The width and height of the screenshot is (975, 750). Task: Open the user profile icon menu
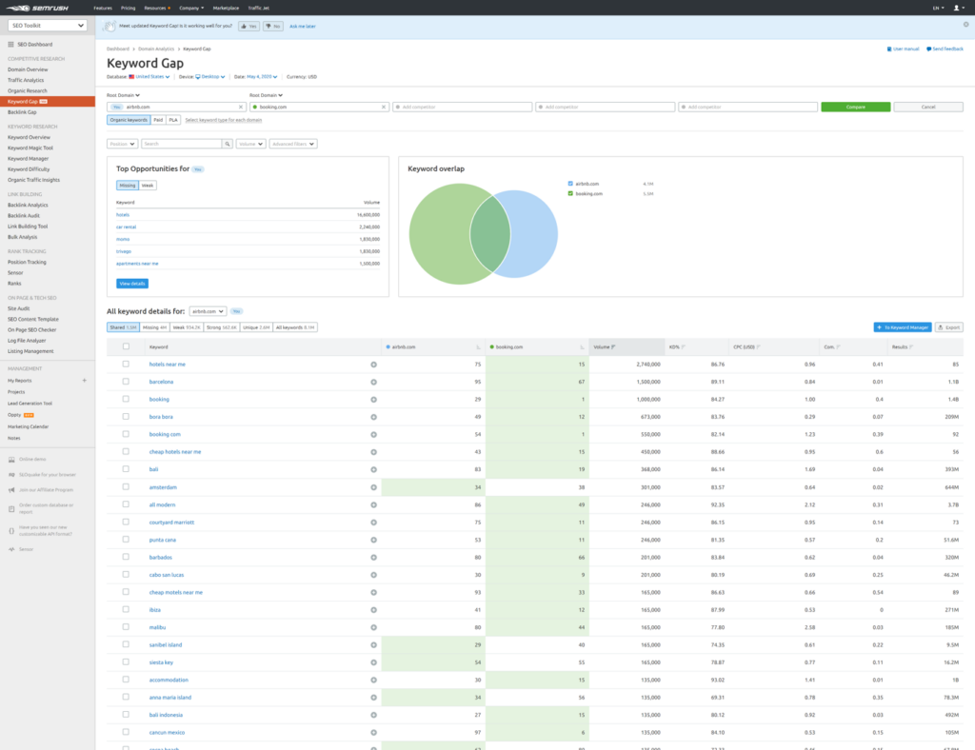[x=958, y=8]
